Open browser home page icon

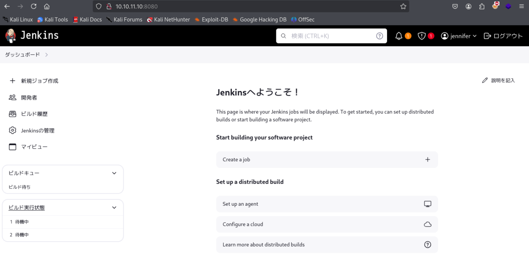[47, 7]
